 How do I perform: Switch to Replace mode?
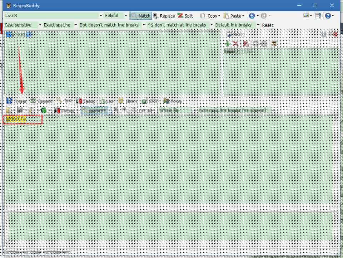click(164, 16)
